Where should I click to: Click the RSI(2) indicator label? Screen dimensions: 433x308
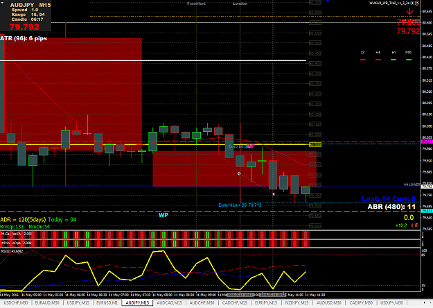[x=12, y=251]
